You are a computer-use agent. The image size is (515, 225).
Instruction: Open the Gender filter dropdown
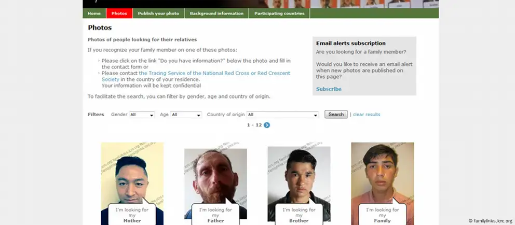click(142, 115)
